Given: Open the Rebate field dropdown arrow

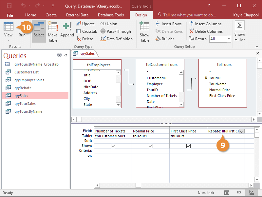Looking at the screenshot, I should pos(242,131).
